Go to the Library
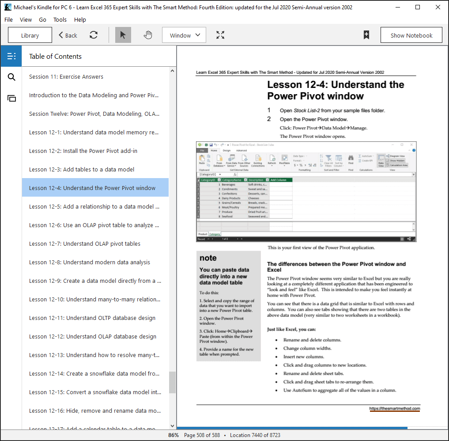The image size is (449, 441). pyautogui.click(x=30, y=35)
